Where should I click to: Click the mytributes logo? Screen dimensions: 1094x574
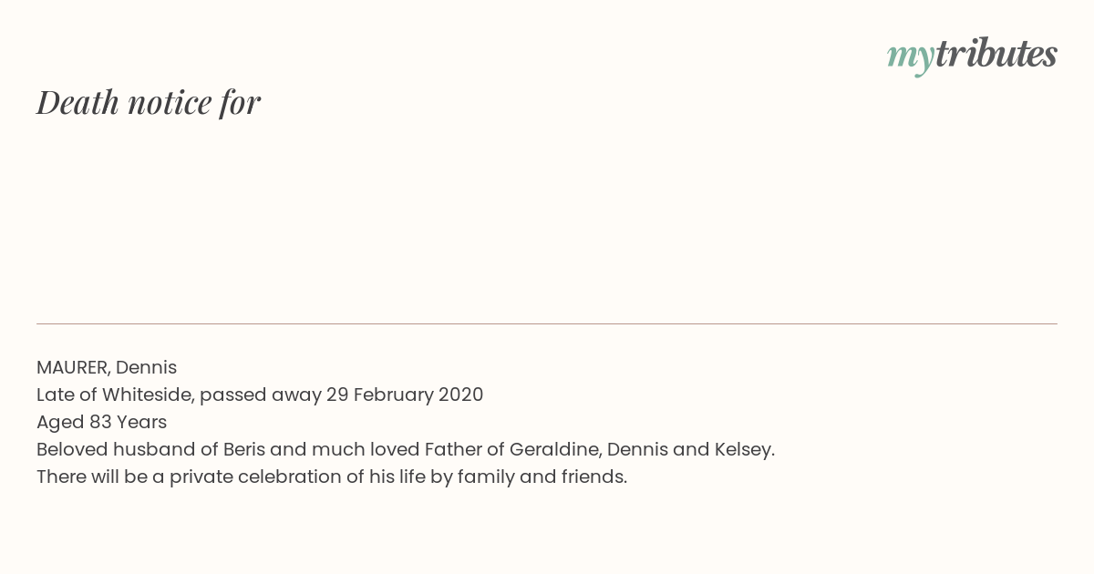972,56
